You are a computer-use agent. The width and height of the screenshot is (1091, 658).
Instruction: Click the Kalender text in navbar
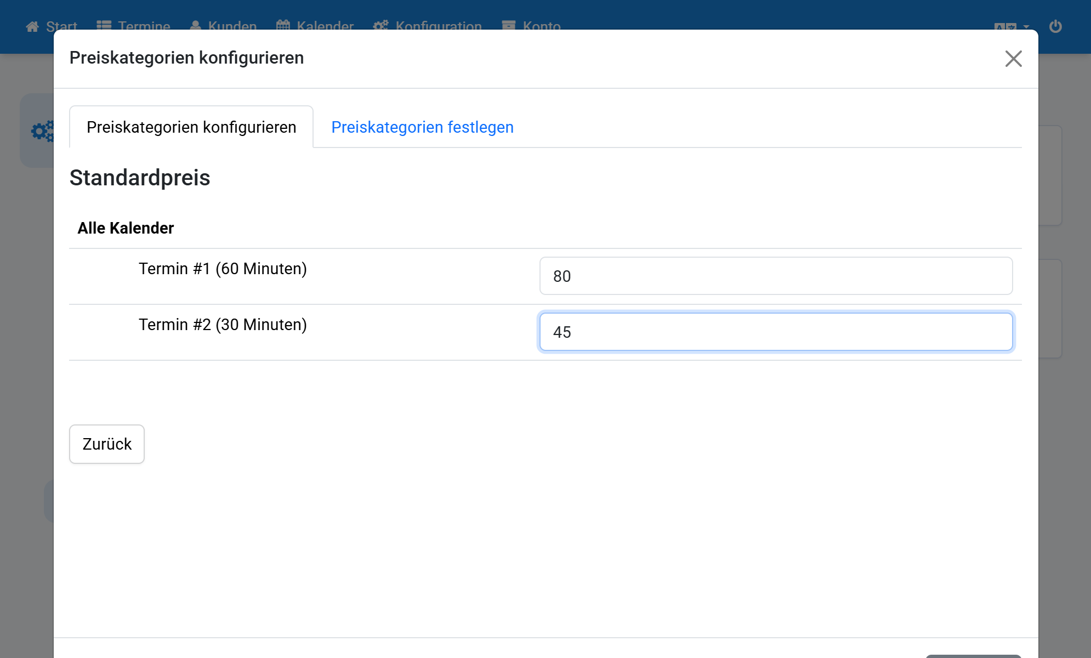[x=325, y=26]
